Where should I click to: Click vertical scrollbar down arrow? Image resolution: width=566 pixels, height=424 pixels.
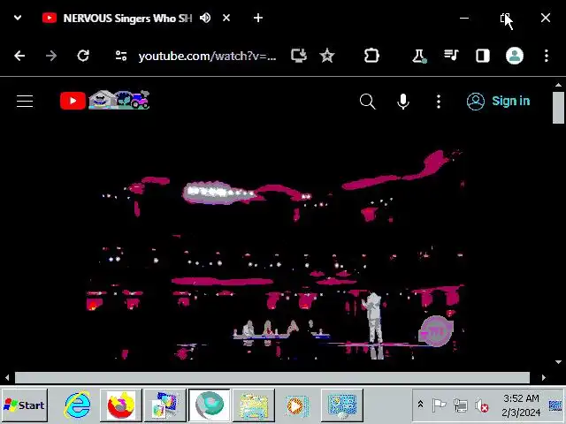(558, 362)
